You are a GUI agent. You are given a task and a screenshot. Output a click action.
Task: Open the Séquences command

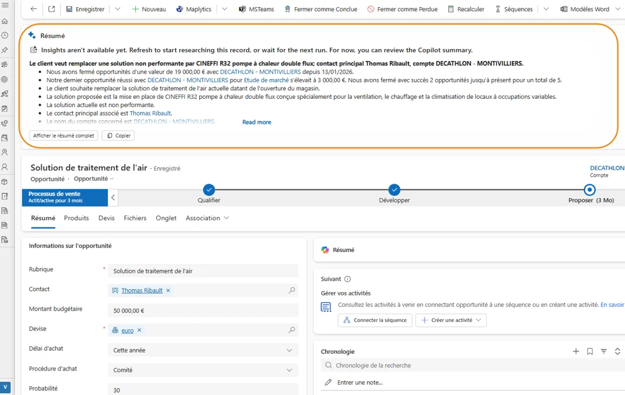[514, 9]
